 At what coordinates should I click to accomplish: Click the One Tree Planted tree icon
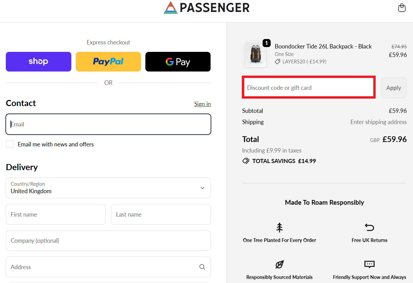[x=279, y=227]
